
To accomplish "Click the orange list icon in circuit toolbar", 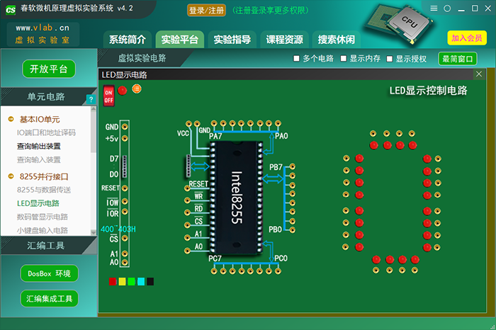I will coord(137,89).
